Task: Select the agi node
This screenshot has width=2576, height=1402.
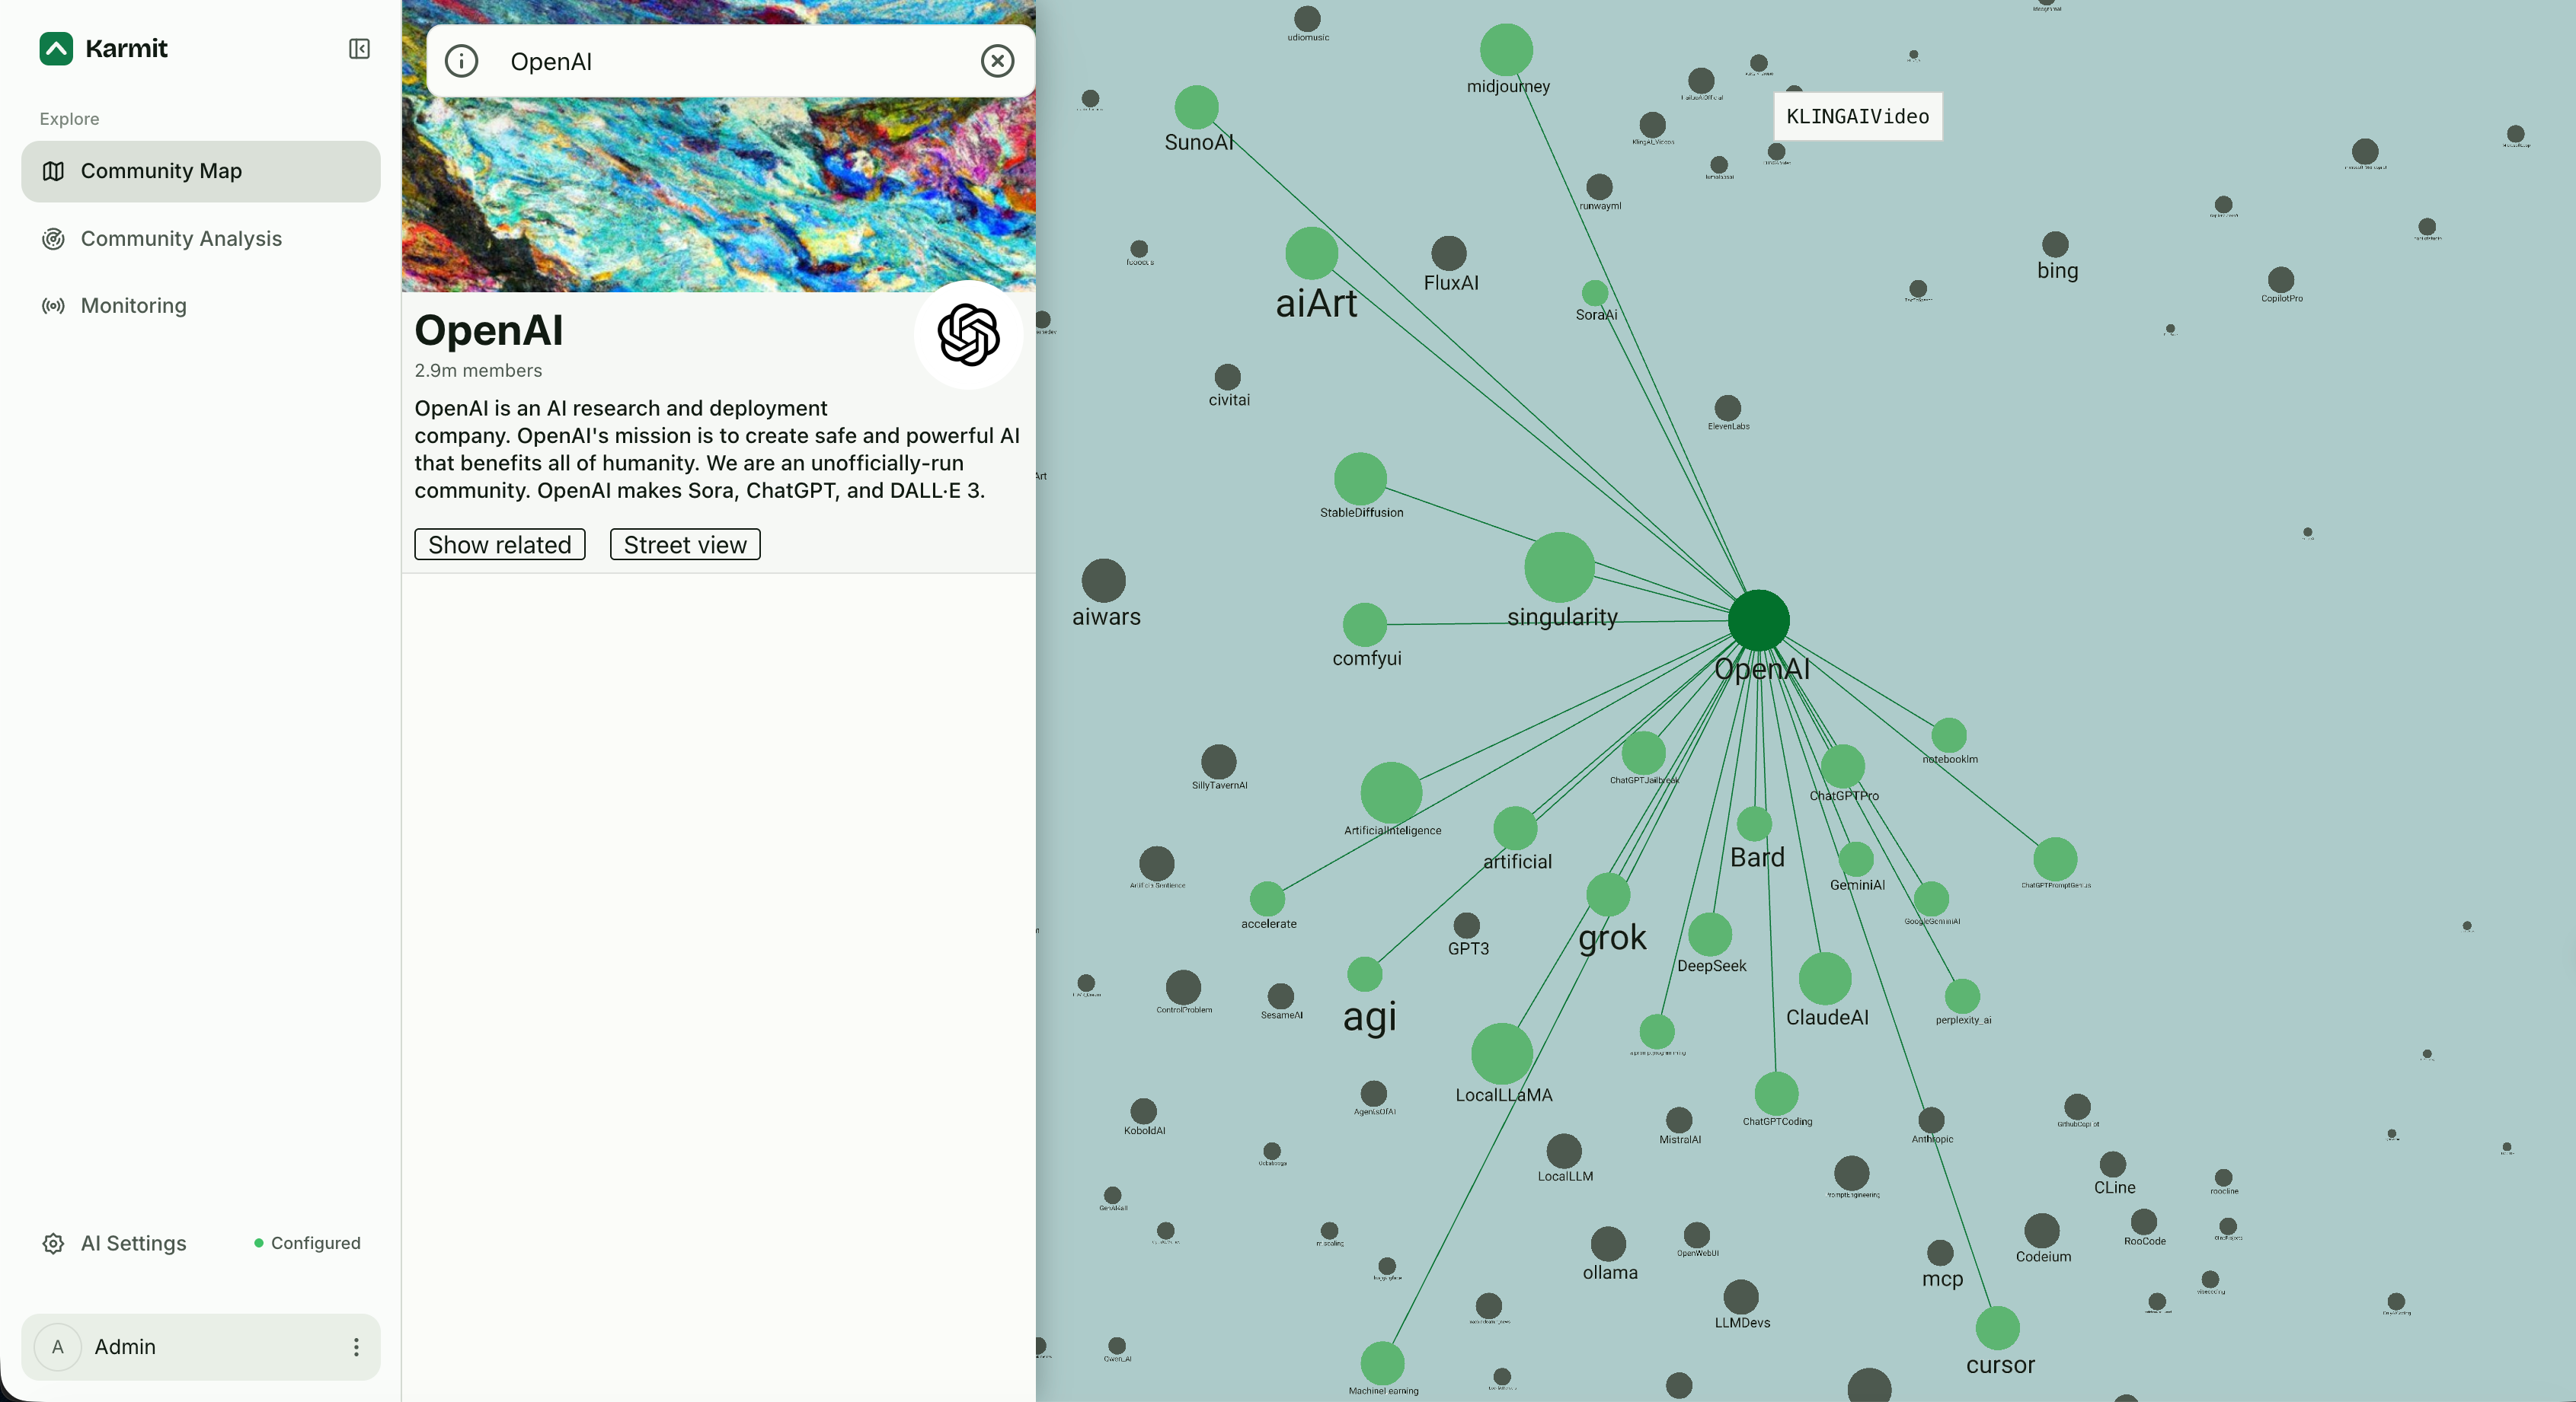Action: [x=1365, y=974]
